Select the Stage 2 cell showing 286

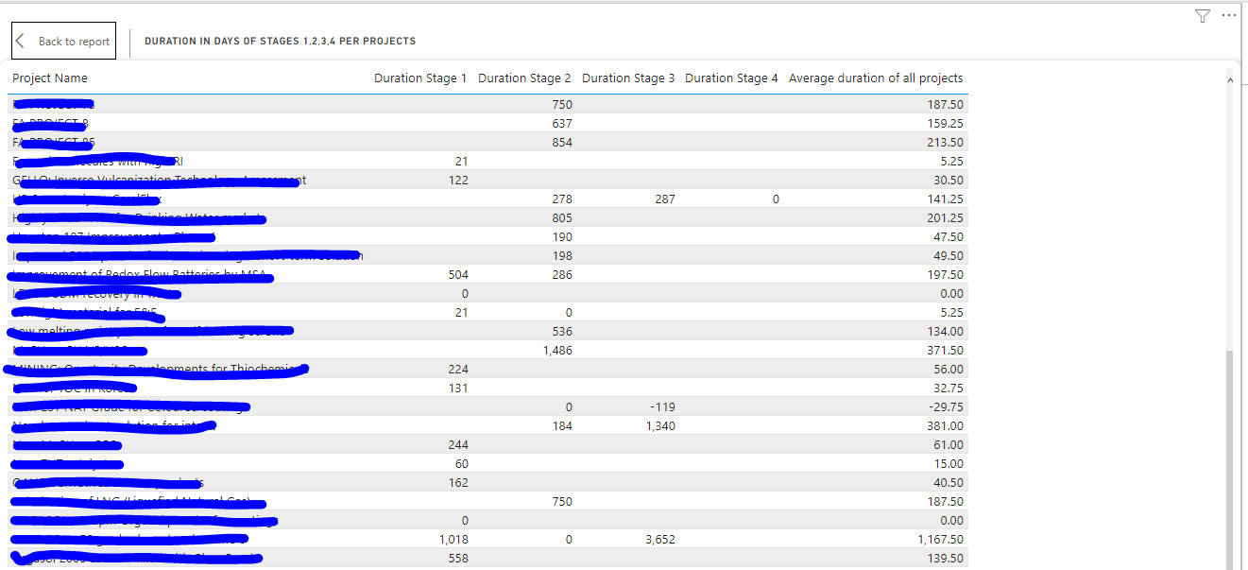click(x=562, y=275)
